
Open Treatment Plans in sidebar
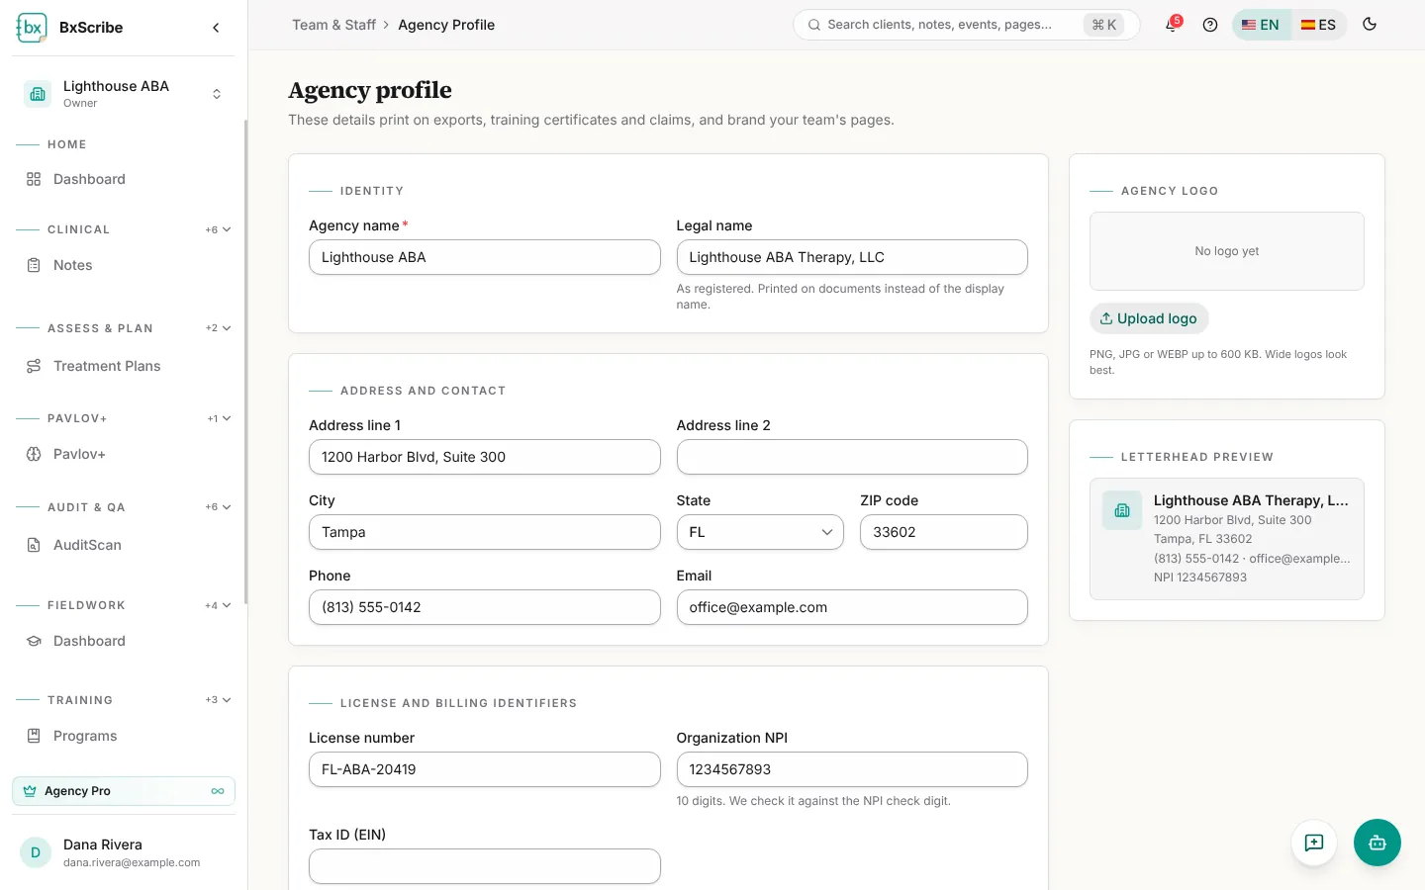[124, 366]
